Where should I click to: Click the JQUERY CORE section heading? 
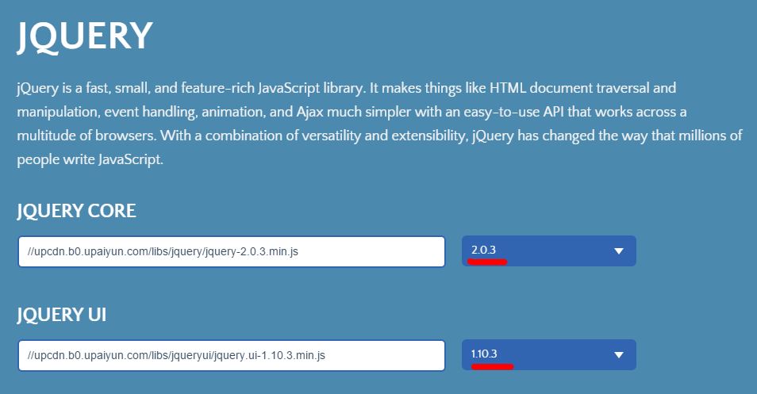point(76,211)
